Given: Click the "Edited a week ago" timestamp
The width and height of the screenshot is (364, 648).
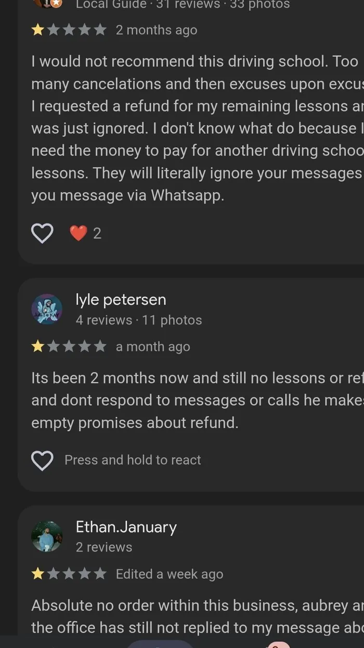Looking at the screenshot, I should [x=169, y=574].
